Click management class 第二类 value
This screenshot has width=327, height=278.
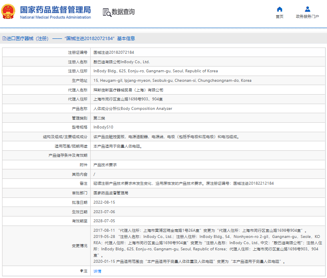(x=99, y=118)
